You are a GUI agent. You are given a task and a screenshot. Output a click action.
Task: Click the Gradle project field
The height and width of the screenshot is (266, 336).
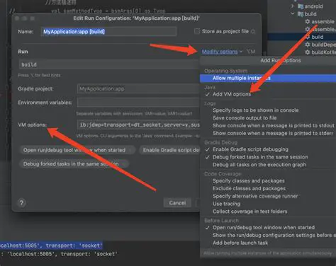coord(138,89)
